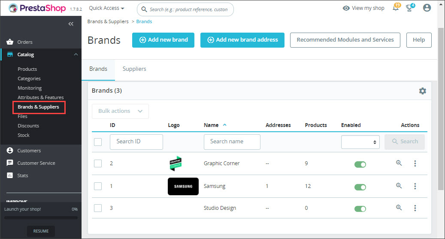445x239 pixels.
Task: Open the Enabled filter select box
Action: 360,142
